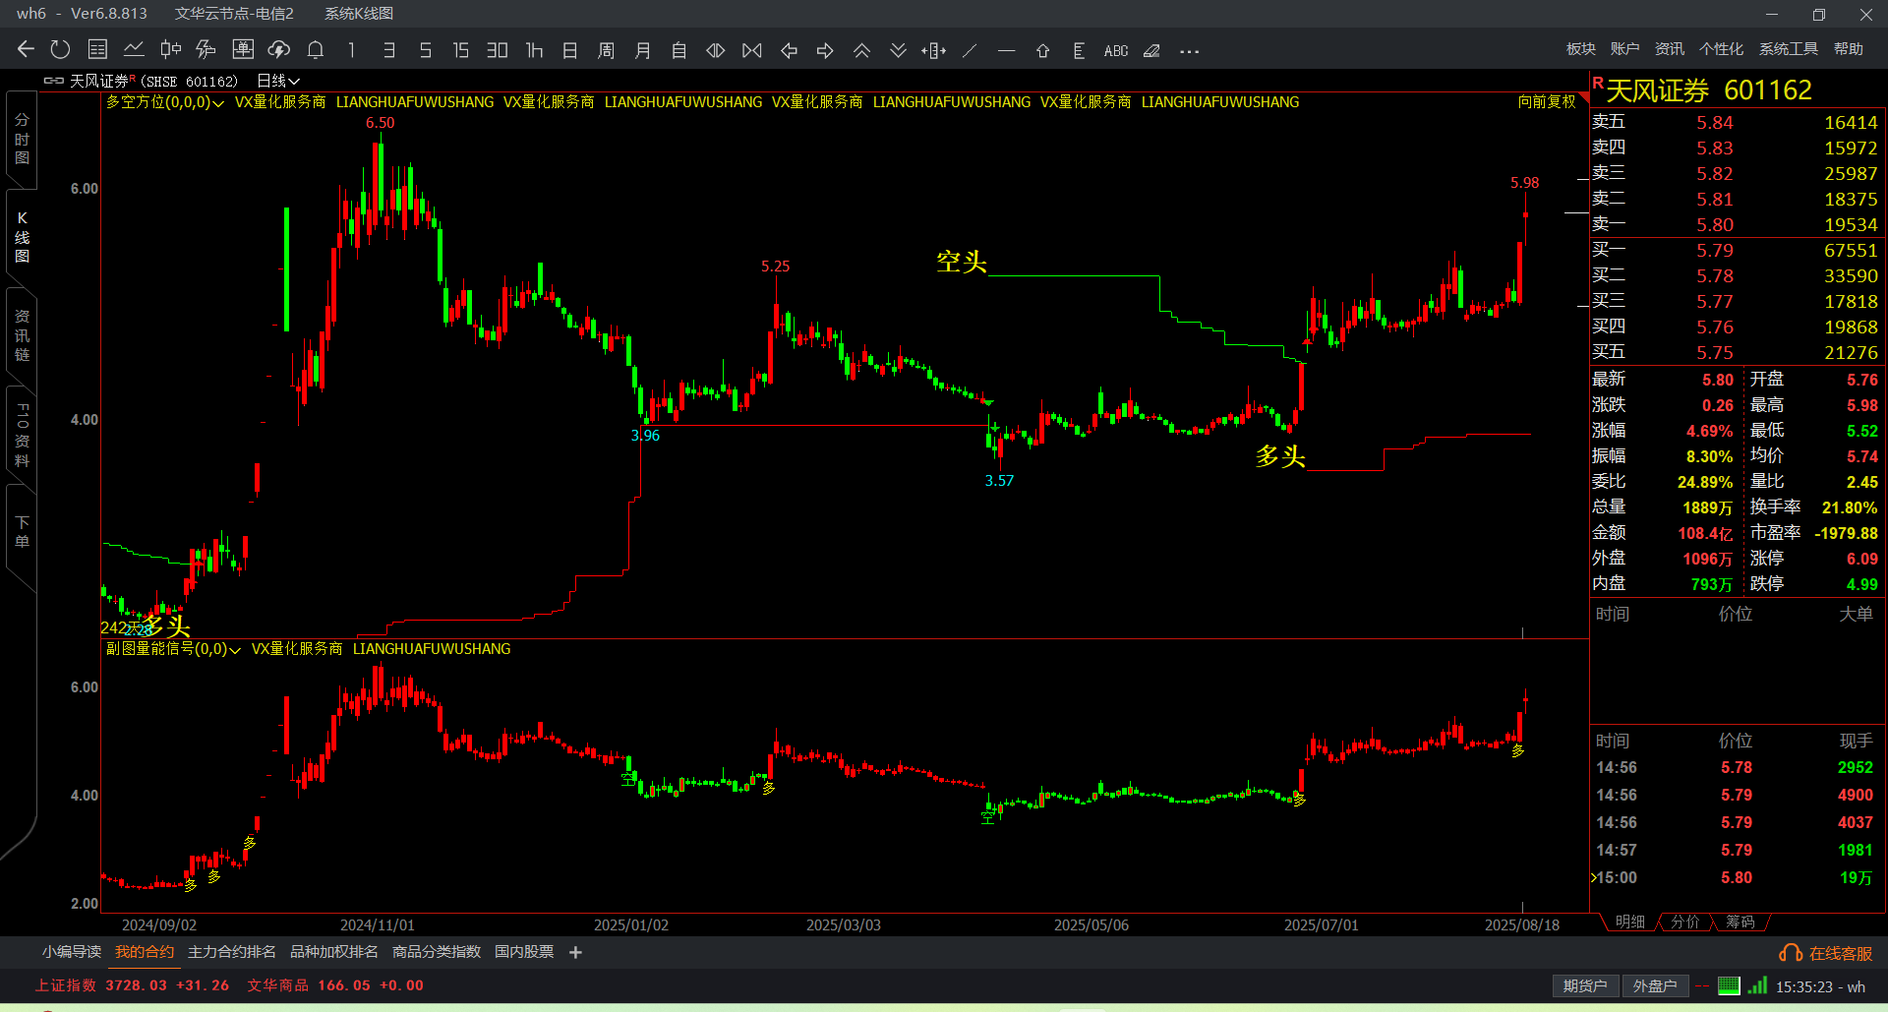Viewport: 1888px width, 1012px height.
Task: Click the hollow left arrow icon
Action: click(789, 50)
